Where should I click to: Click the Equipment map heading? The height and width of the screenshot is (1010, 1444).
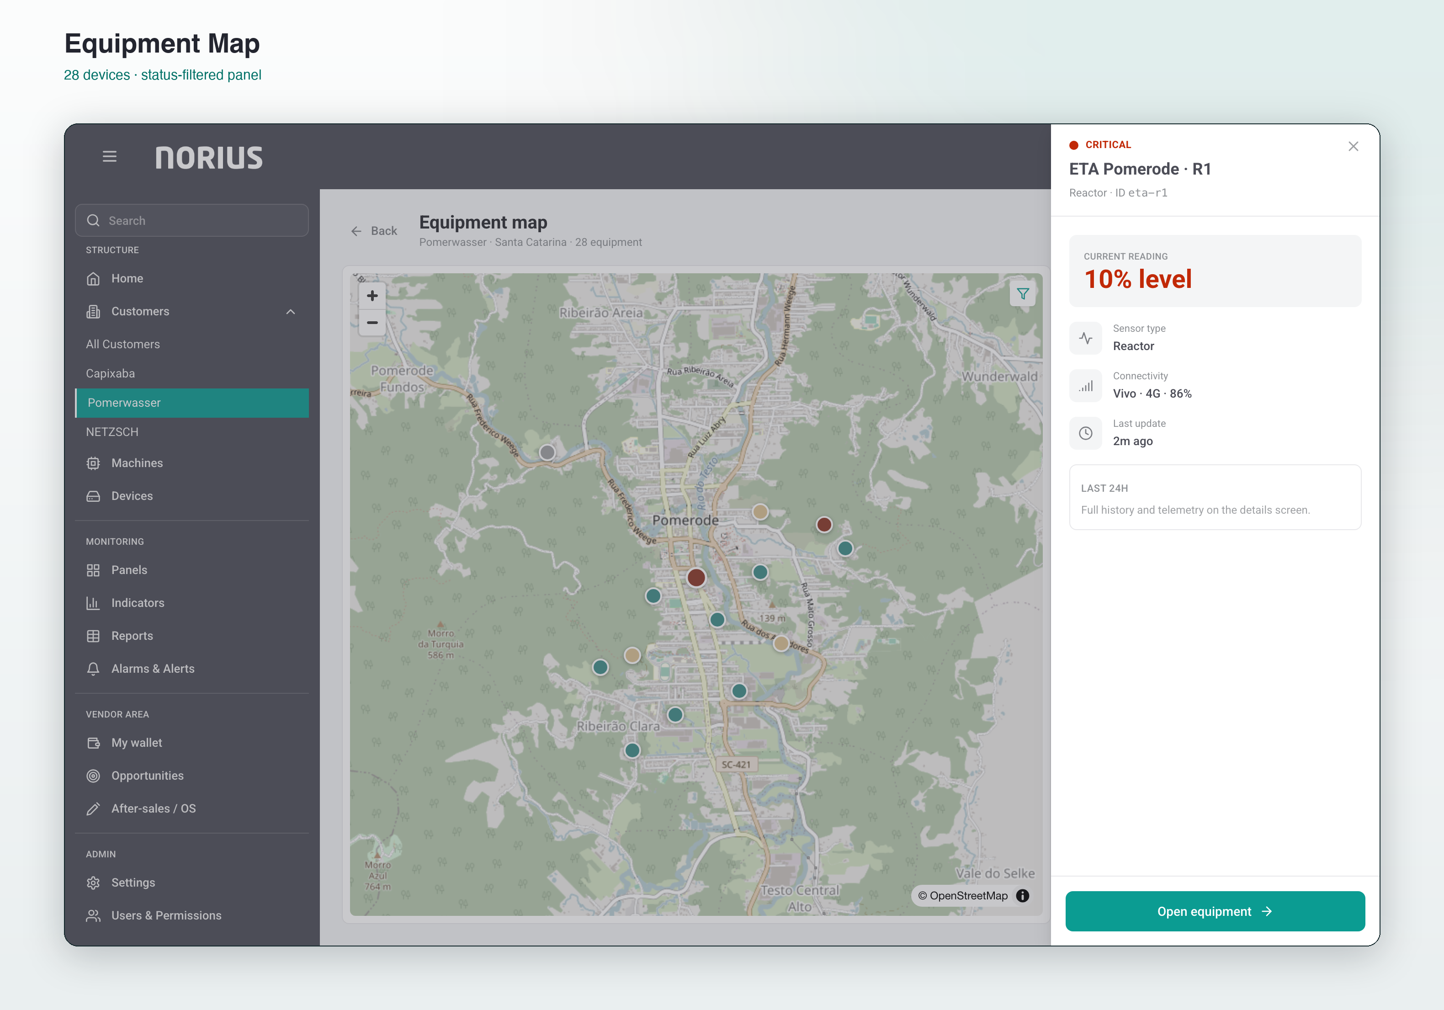click(x=483, y=223)
